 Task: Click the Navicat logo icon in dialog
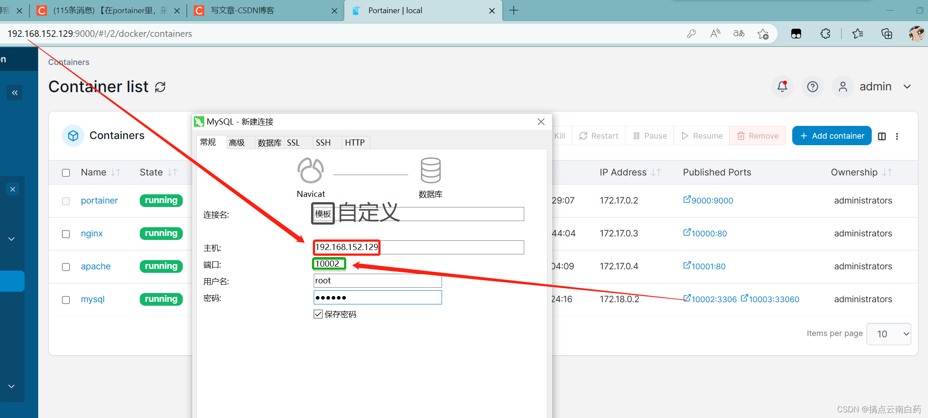(x=311, y=170)
